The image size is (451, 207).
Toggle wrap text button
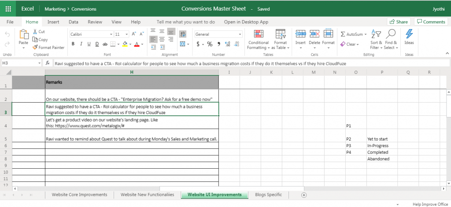[183, 34]
